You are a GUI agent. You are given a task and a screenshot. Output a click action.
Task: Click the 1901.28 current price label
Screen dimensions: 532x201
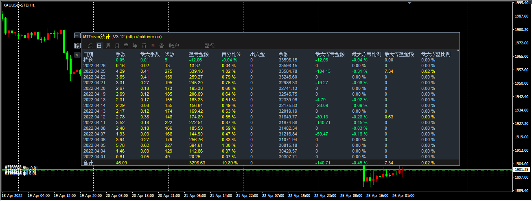click(x=521, y=169)
